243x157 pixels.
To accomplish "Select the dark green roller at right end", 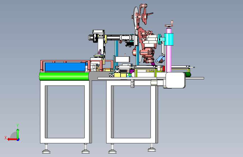I will [188, 75].
